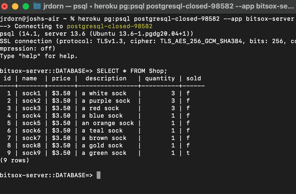Click 'a purple sock' description text
296x194 pixels.
pyautogui.click(x=106, y=101)
